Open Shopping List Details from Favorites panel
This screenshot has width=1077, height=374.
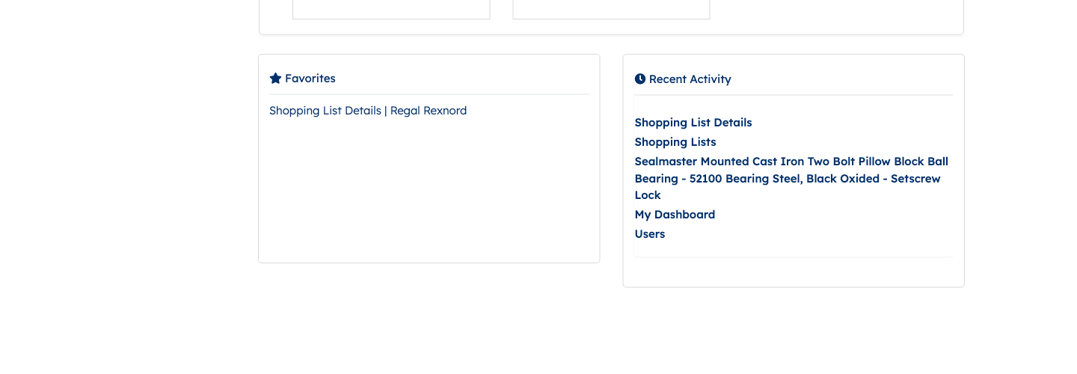(325, 111)
